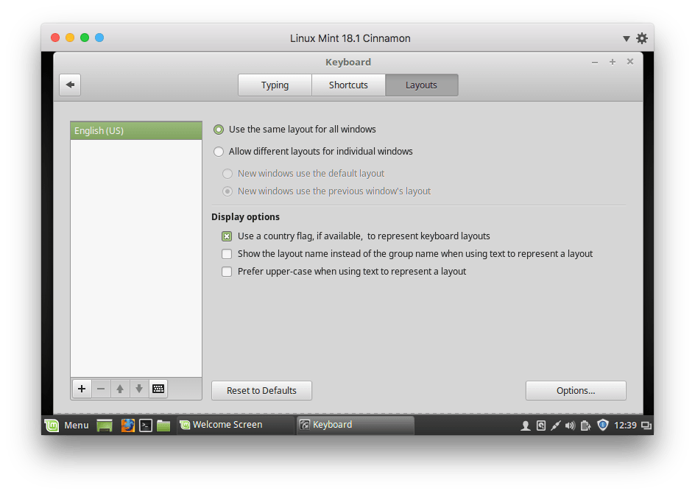Image resolution: width=695 pixels, height=494 pixels.
Task: Open the terminal from the taskbar
Action: (x=145, y=425)
